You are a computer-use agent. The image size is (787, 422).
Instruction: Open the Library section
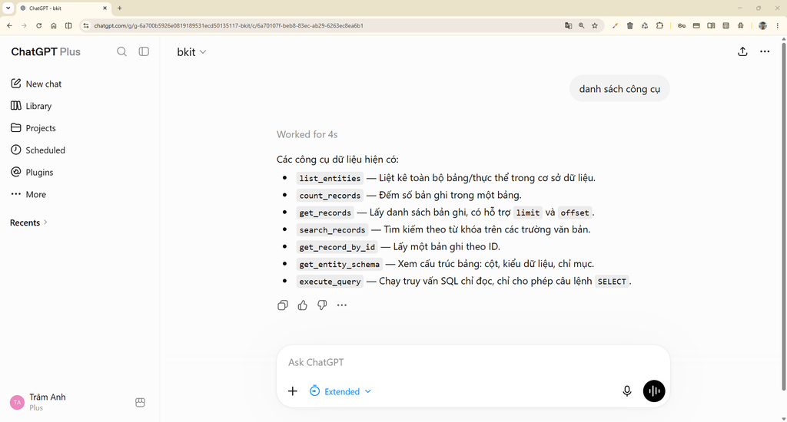[x=31, y=106]
